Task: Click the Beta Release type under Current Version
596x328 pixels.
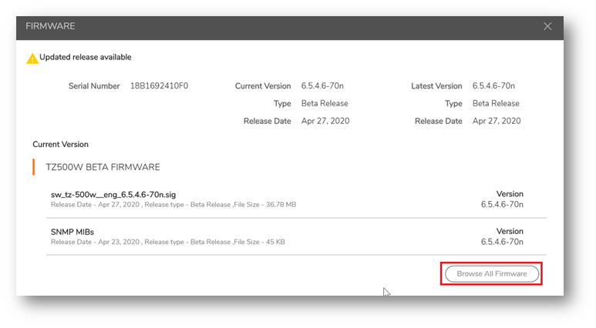Action: click(x=325, y=103)
